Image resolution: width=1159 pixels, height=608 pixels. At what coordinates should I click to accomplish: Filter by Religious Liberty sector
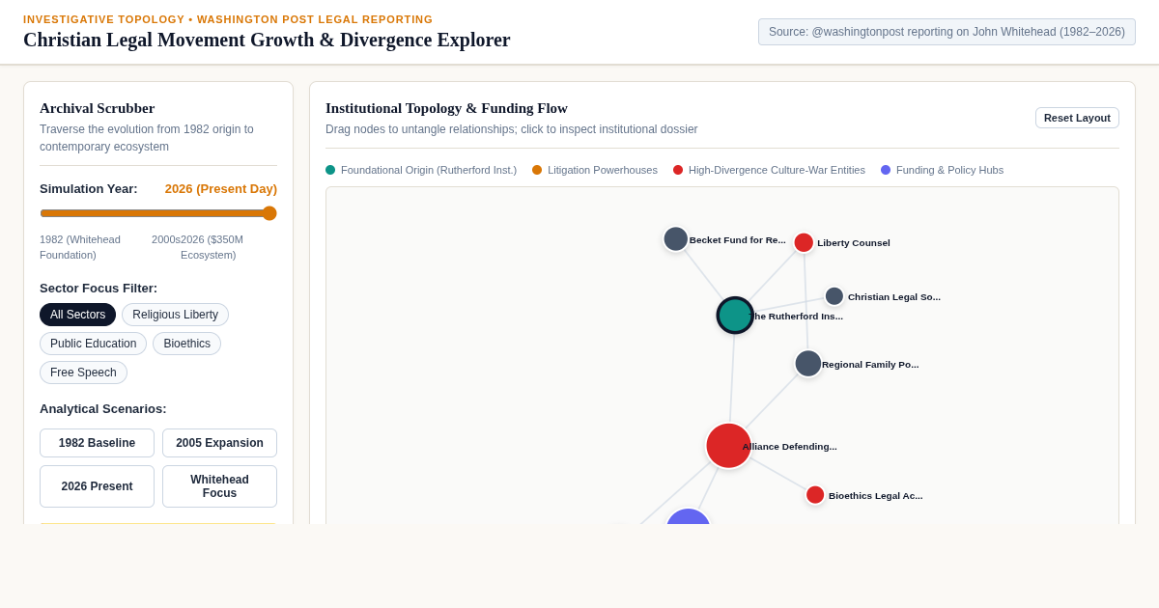pos(175,315)
